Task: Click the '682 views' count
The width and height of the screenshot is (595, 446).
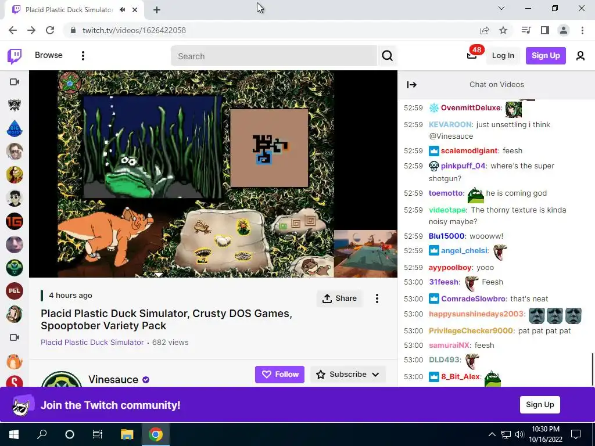Action: [170, 343]
